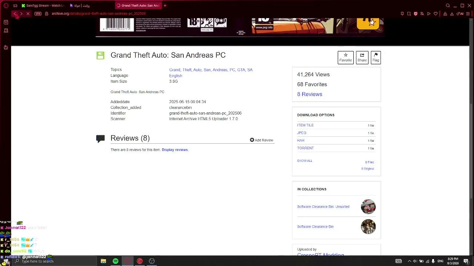The width and height of the screenshot is (474, 266).
Task: Take a page snapshot
Action: click(409, 14)
